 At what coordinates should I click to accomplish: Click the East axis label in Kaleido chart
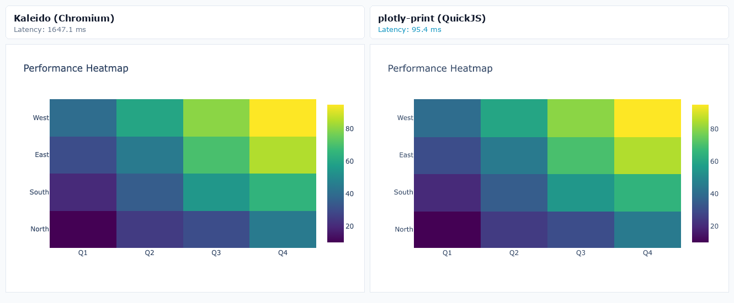[42, 155]
